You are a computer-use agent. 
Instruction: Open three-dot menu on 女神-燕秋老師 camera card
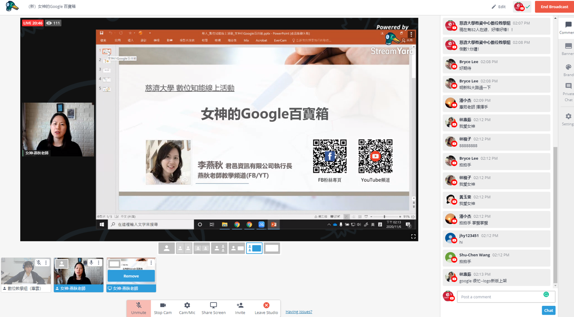[99, 263]
